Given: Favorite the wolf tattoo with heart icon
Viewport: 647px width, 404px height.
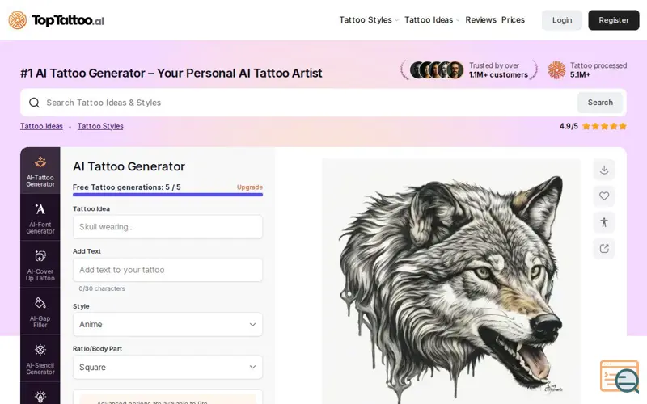Looking at the screenshot, I should click(604, 196).
